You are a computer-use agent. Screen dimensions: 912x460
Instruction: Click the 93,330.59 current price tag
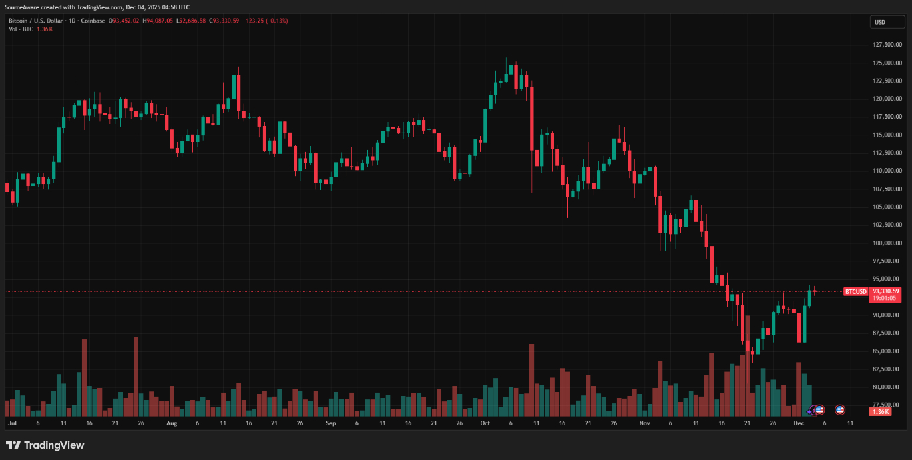(887, 291)
